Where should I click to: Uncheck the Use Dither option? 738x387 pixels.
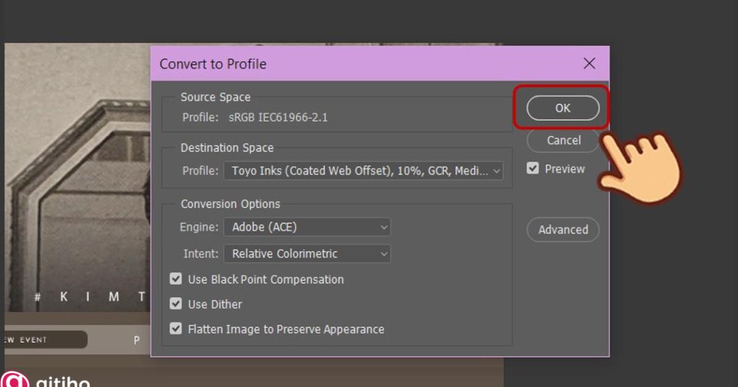coord(177,304)
